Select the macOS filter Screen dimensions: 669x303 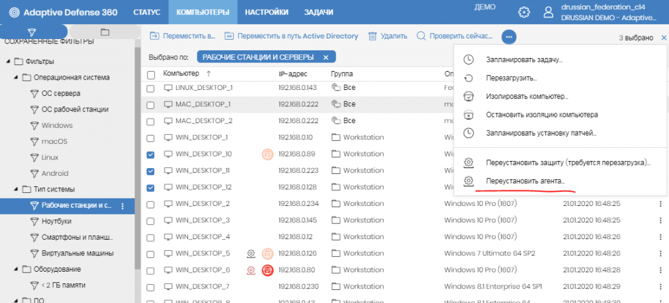coord(54,141)
